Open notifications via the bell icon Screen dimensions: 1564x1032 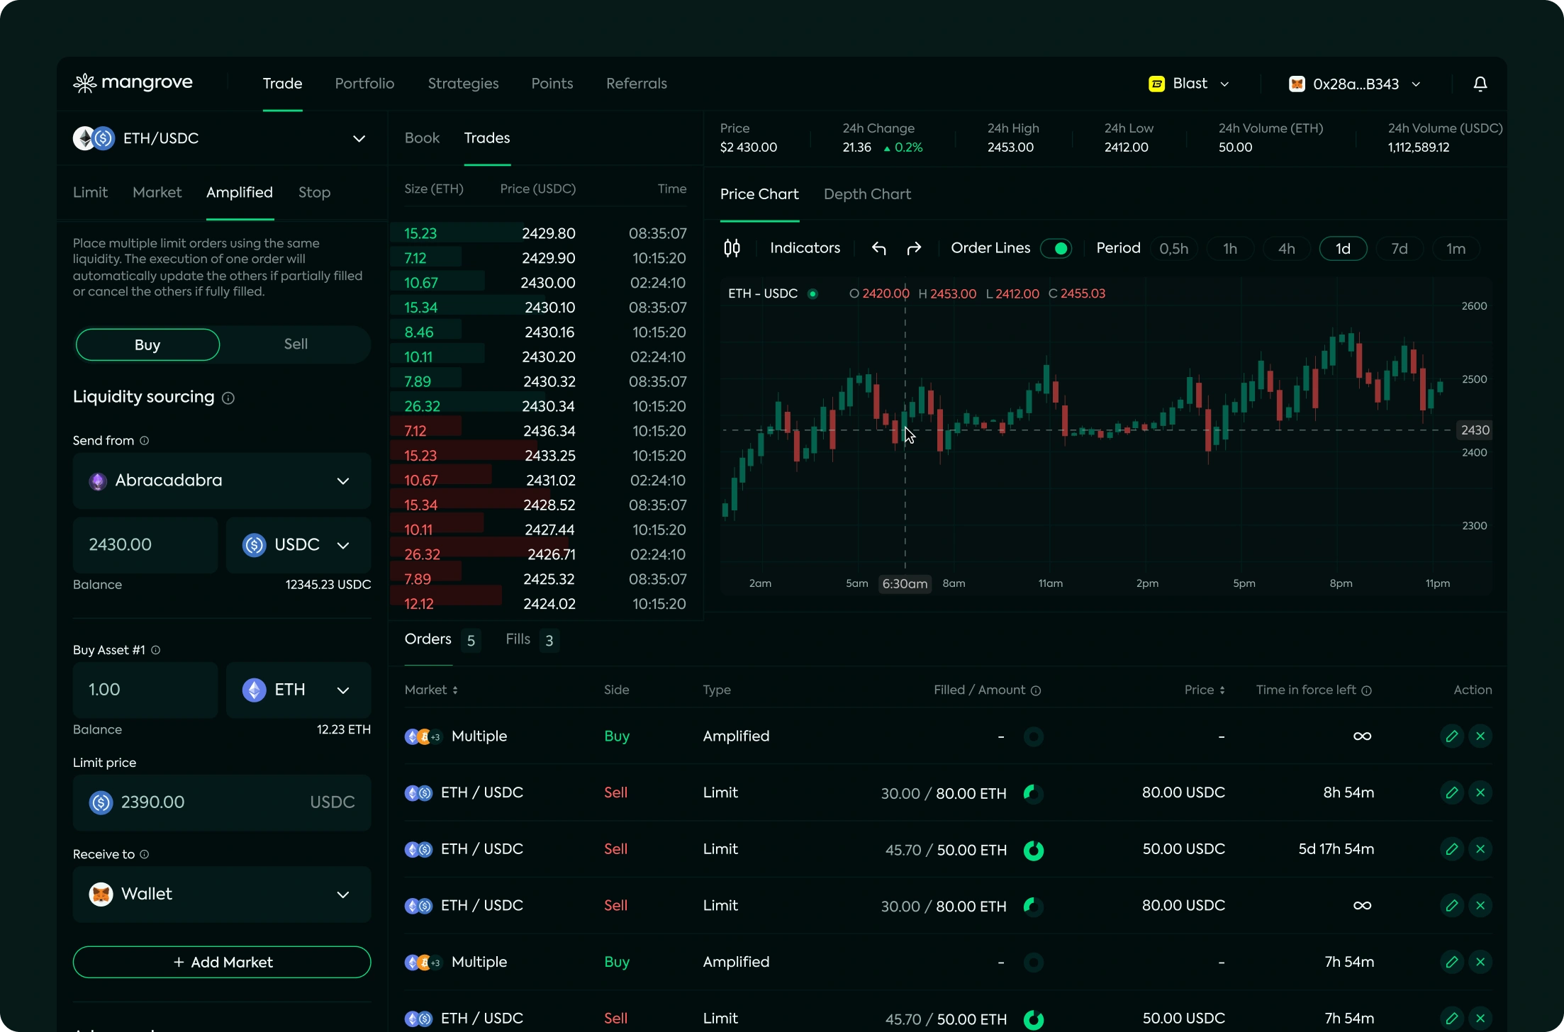coord(1480,83)
